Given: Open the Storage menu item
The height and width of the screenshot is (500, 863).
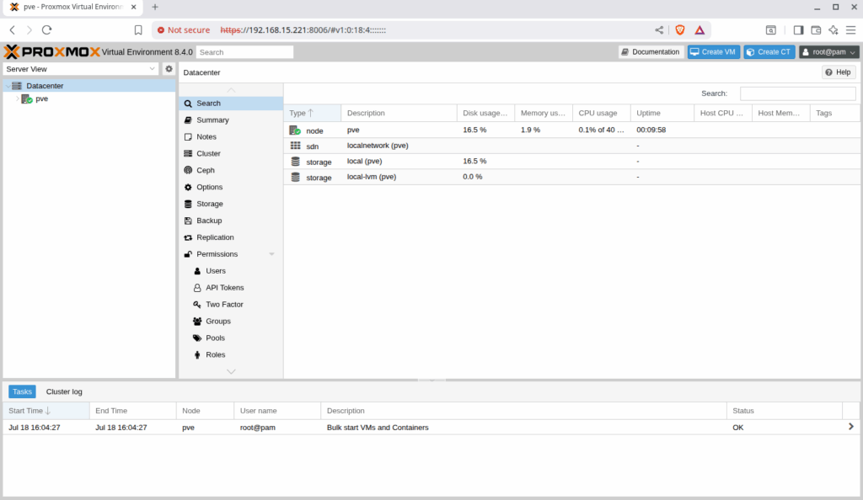Looking at the screenshot, I should pos(231,204).
